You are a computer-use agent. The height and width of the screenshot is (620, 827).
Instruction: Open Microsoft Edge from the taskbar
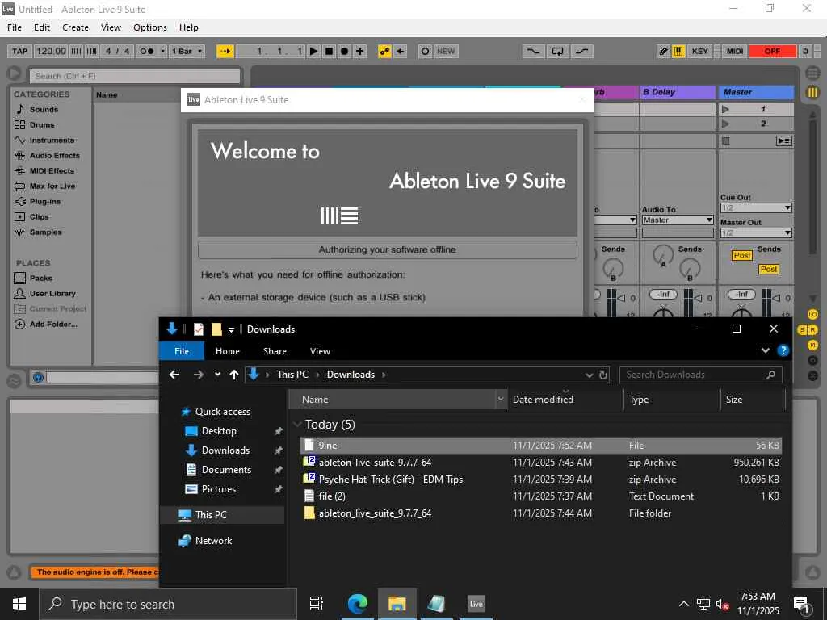pos(357,604)
